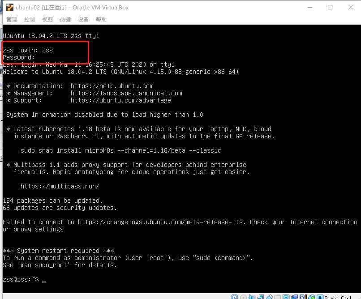Click the '154 packages can be updated.' line

52,201
